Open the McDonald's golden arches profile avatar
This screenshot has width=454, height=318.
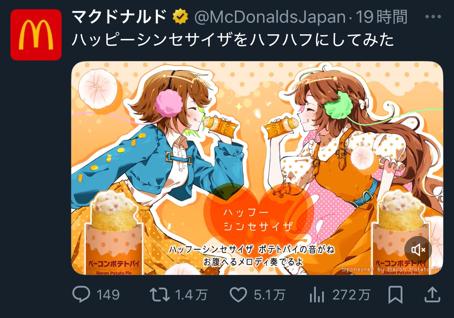pos(36,35)
